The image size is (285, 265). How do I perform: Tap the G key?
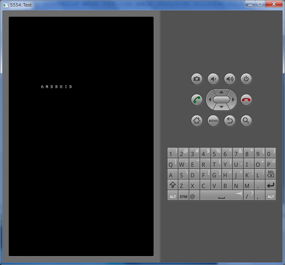click(x=216, y=174)
